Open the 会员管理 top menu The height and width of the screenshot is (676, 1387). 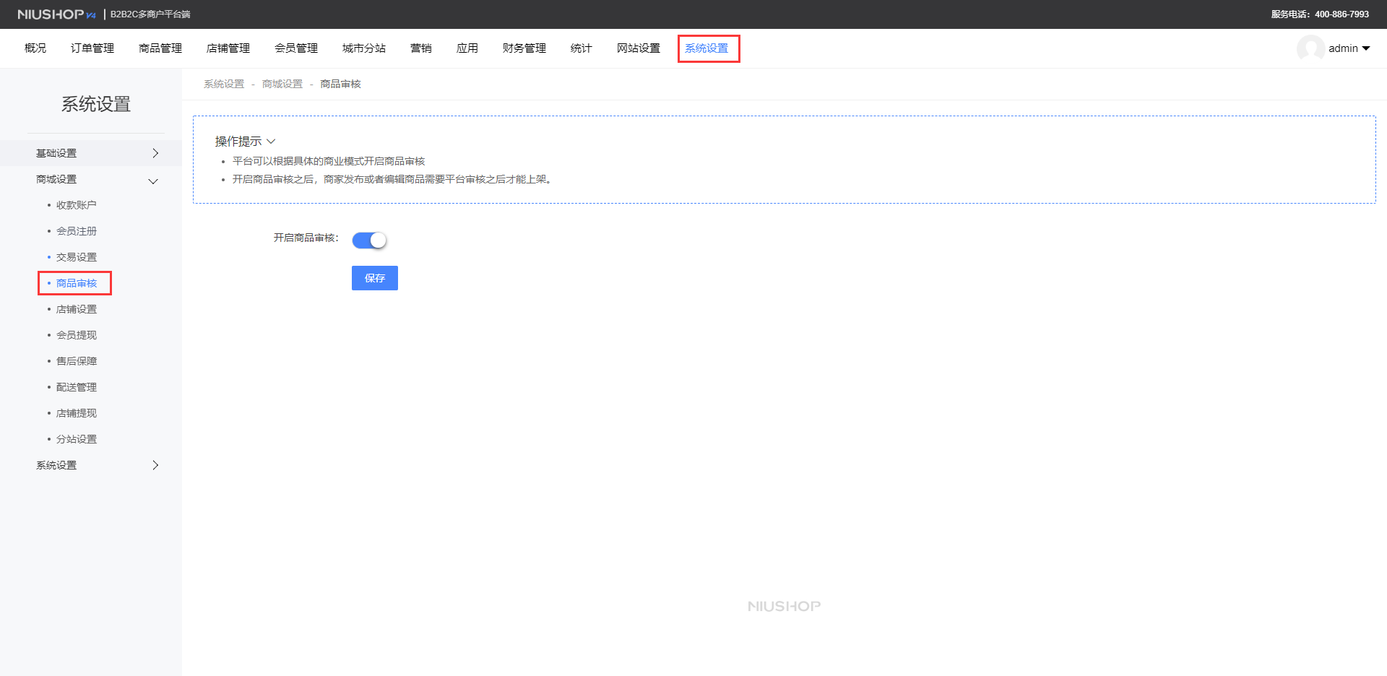pos(296,48)
